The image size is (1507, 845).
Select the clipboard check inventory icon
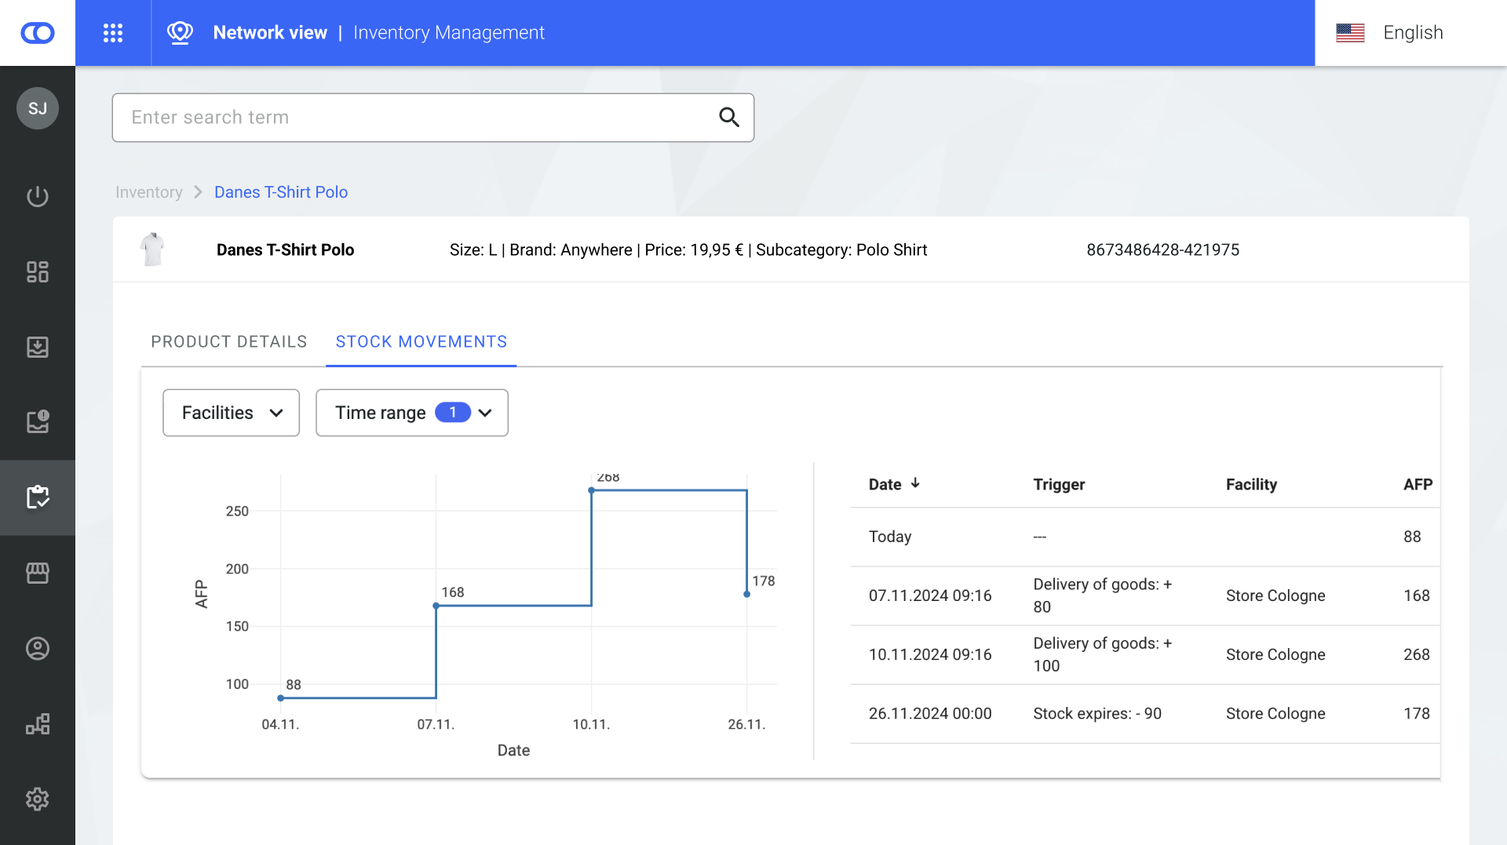pos(38,497)
